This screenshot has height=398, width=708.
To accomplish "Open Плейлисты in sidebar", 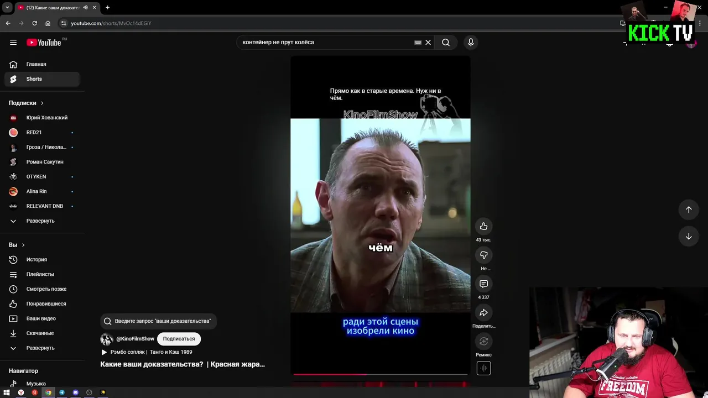I will click(x=42, y=274).
